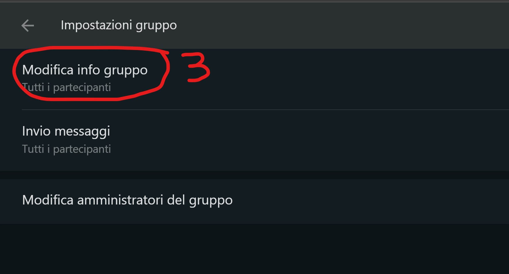Open the Modifica info gruppo setting
The height and width of the screenshot is (274, 509).
[254, 79]
